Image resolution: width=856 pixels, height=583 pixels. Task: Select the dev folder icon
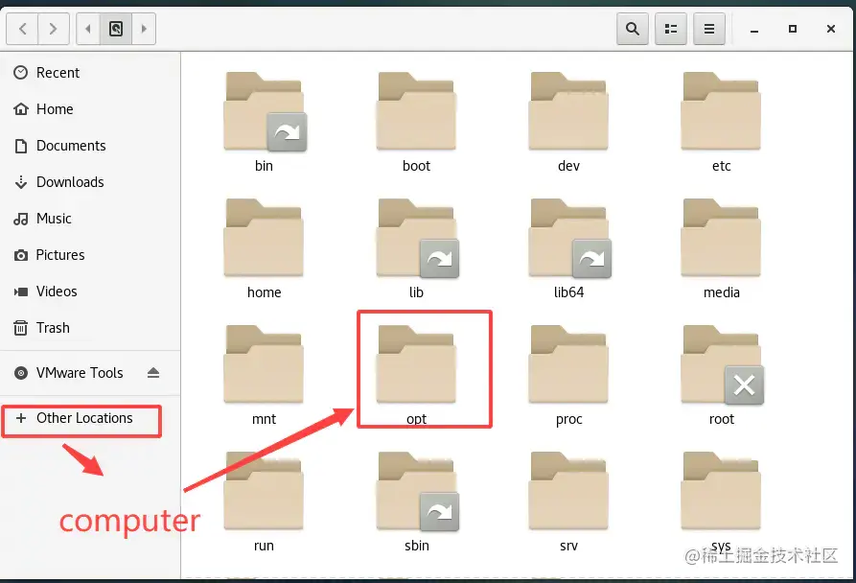(568, 111)
